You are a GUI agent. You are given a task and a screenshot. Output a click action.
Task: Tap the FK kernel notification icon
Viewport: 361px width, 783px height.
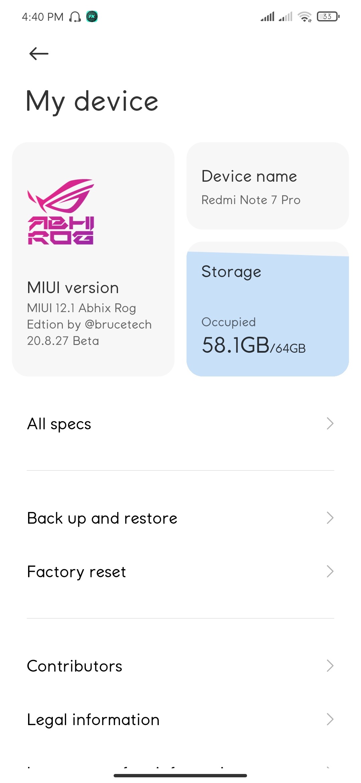click(92, 16)
